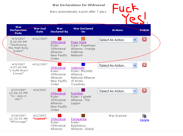Open action dropdown for Optimists war

point(118,65)
